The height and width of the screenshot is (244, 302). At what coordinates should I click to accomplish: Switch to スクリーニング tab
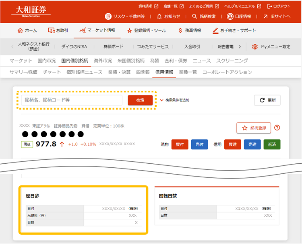[232, 61]
